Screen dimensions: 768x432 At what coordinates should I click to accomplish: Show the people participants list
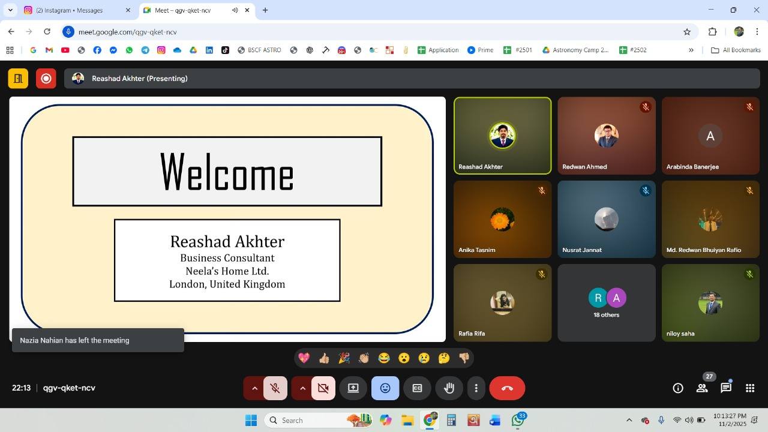pyautogui.click(x=702, y=388)
